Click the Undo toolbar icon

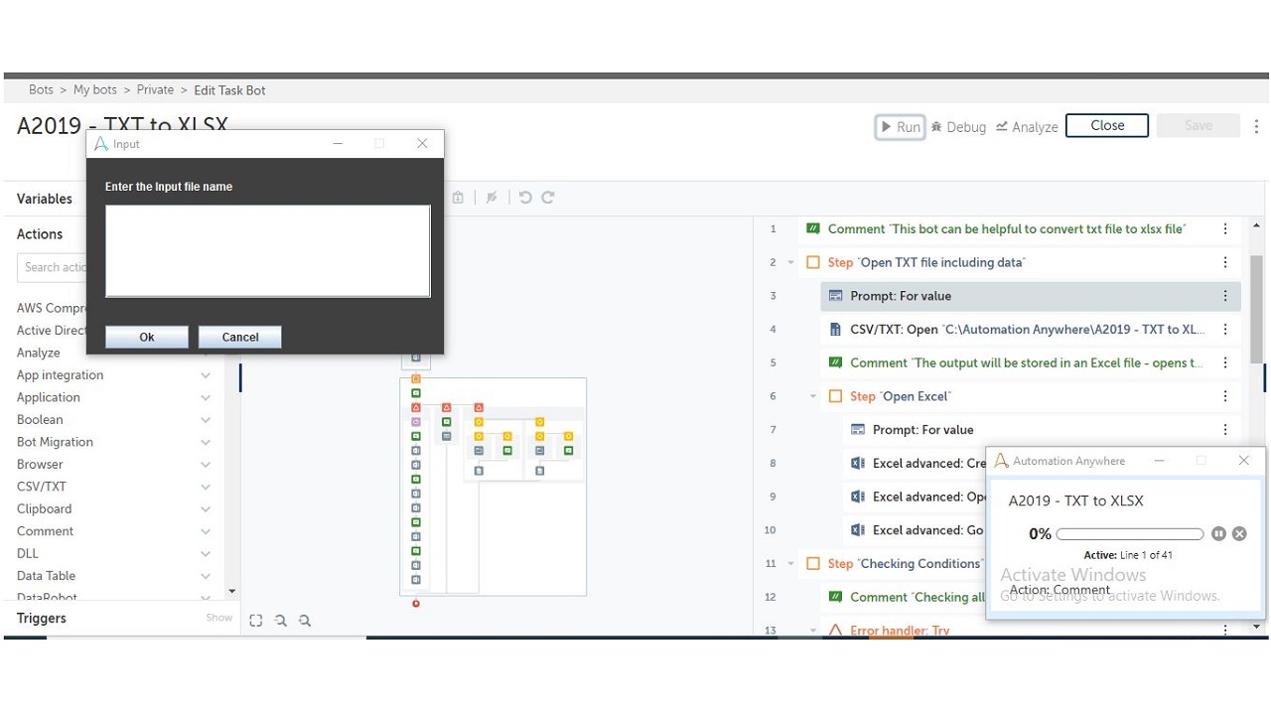(x=525, y=198)
